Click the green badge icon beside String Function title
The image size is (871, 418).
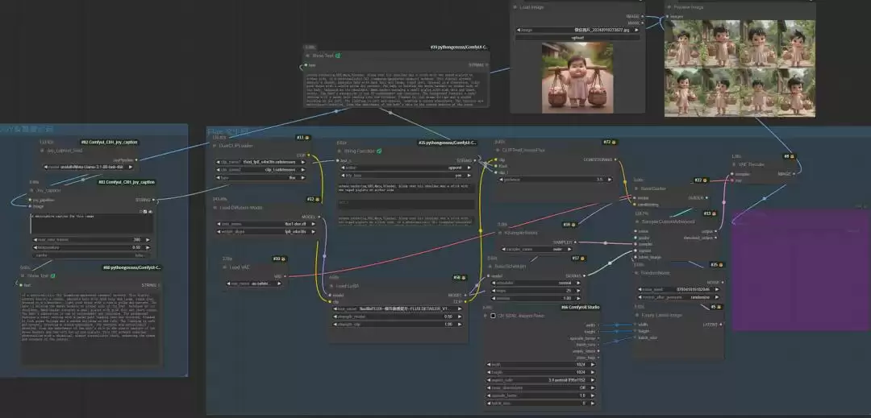pyautogui.click(x=379, y=151)
